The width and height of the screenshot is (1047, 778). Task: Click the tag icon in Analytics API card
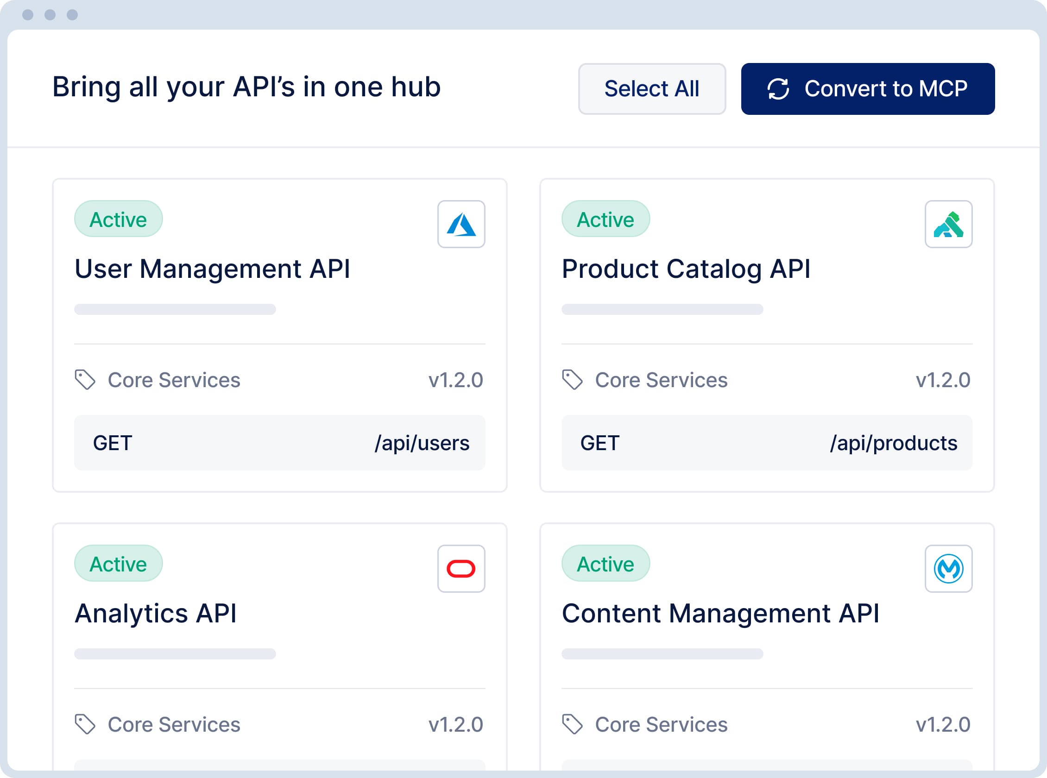[85, 724]
